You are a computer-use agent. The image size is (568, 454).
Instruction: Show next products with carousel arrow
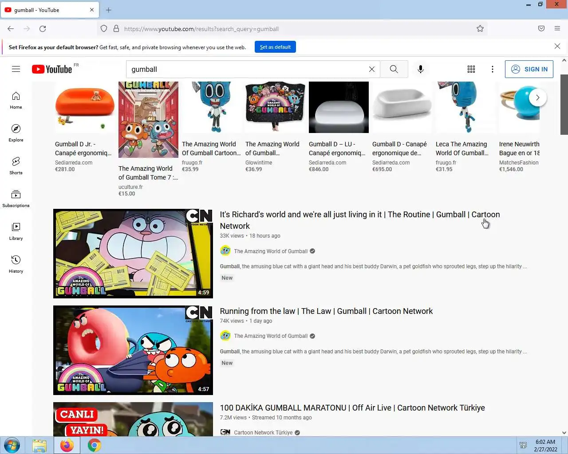[x=538, y=98]
